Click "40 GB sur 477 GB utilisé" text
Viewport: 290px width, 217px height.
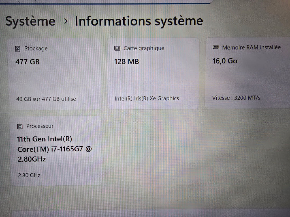[x=46, y=99]
